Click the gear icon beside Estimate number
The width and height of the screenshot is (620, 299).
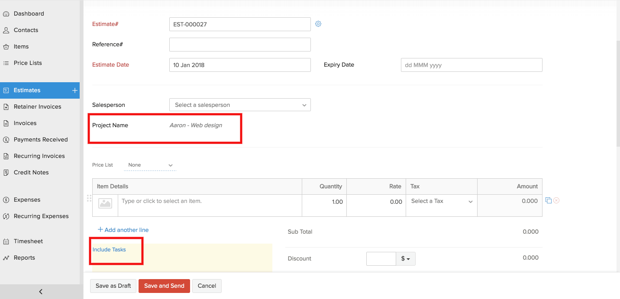click(x=318, y=24)
